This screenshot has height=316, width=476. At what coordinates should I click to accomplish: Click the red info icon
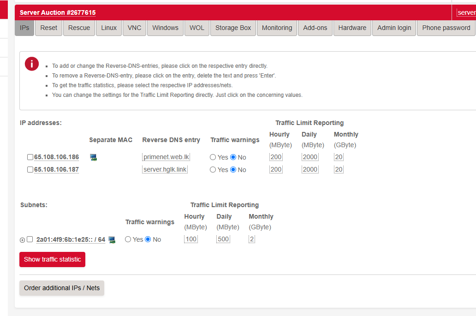pyautogui.click(x=31, y=64)
